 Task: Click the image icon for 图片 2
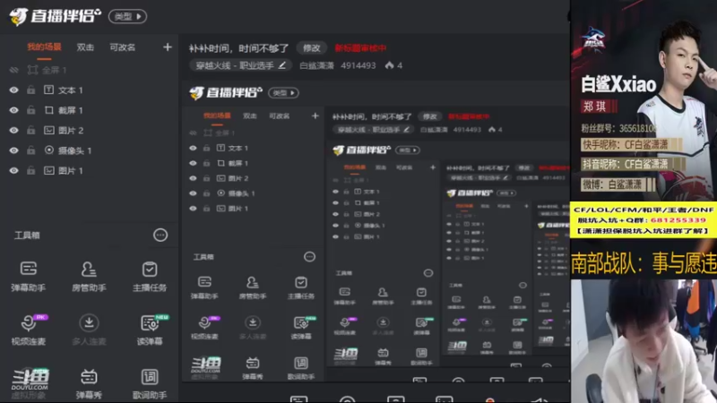point(49,130)
